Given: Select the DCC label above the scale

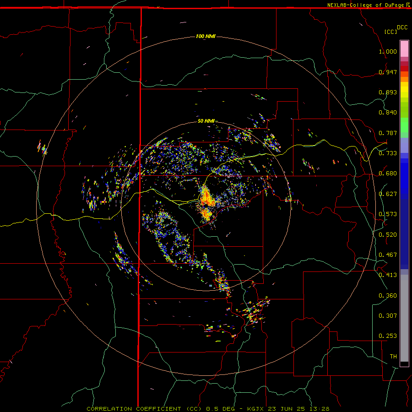Looking at the screenshot, I should pyautogui.click(x=402, y=27).
